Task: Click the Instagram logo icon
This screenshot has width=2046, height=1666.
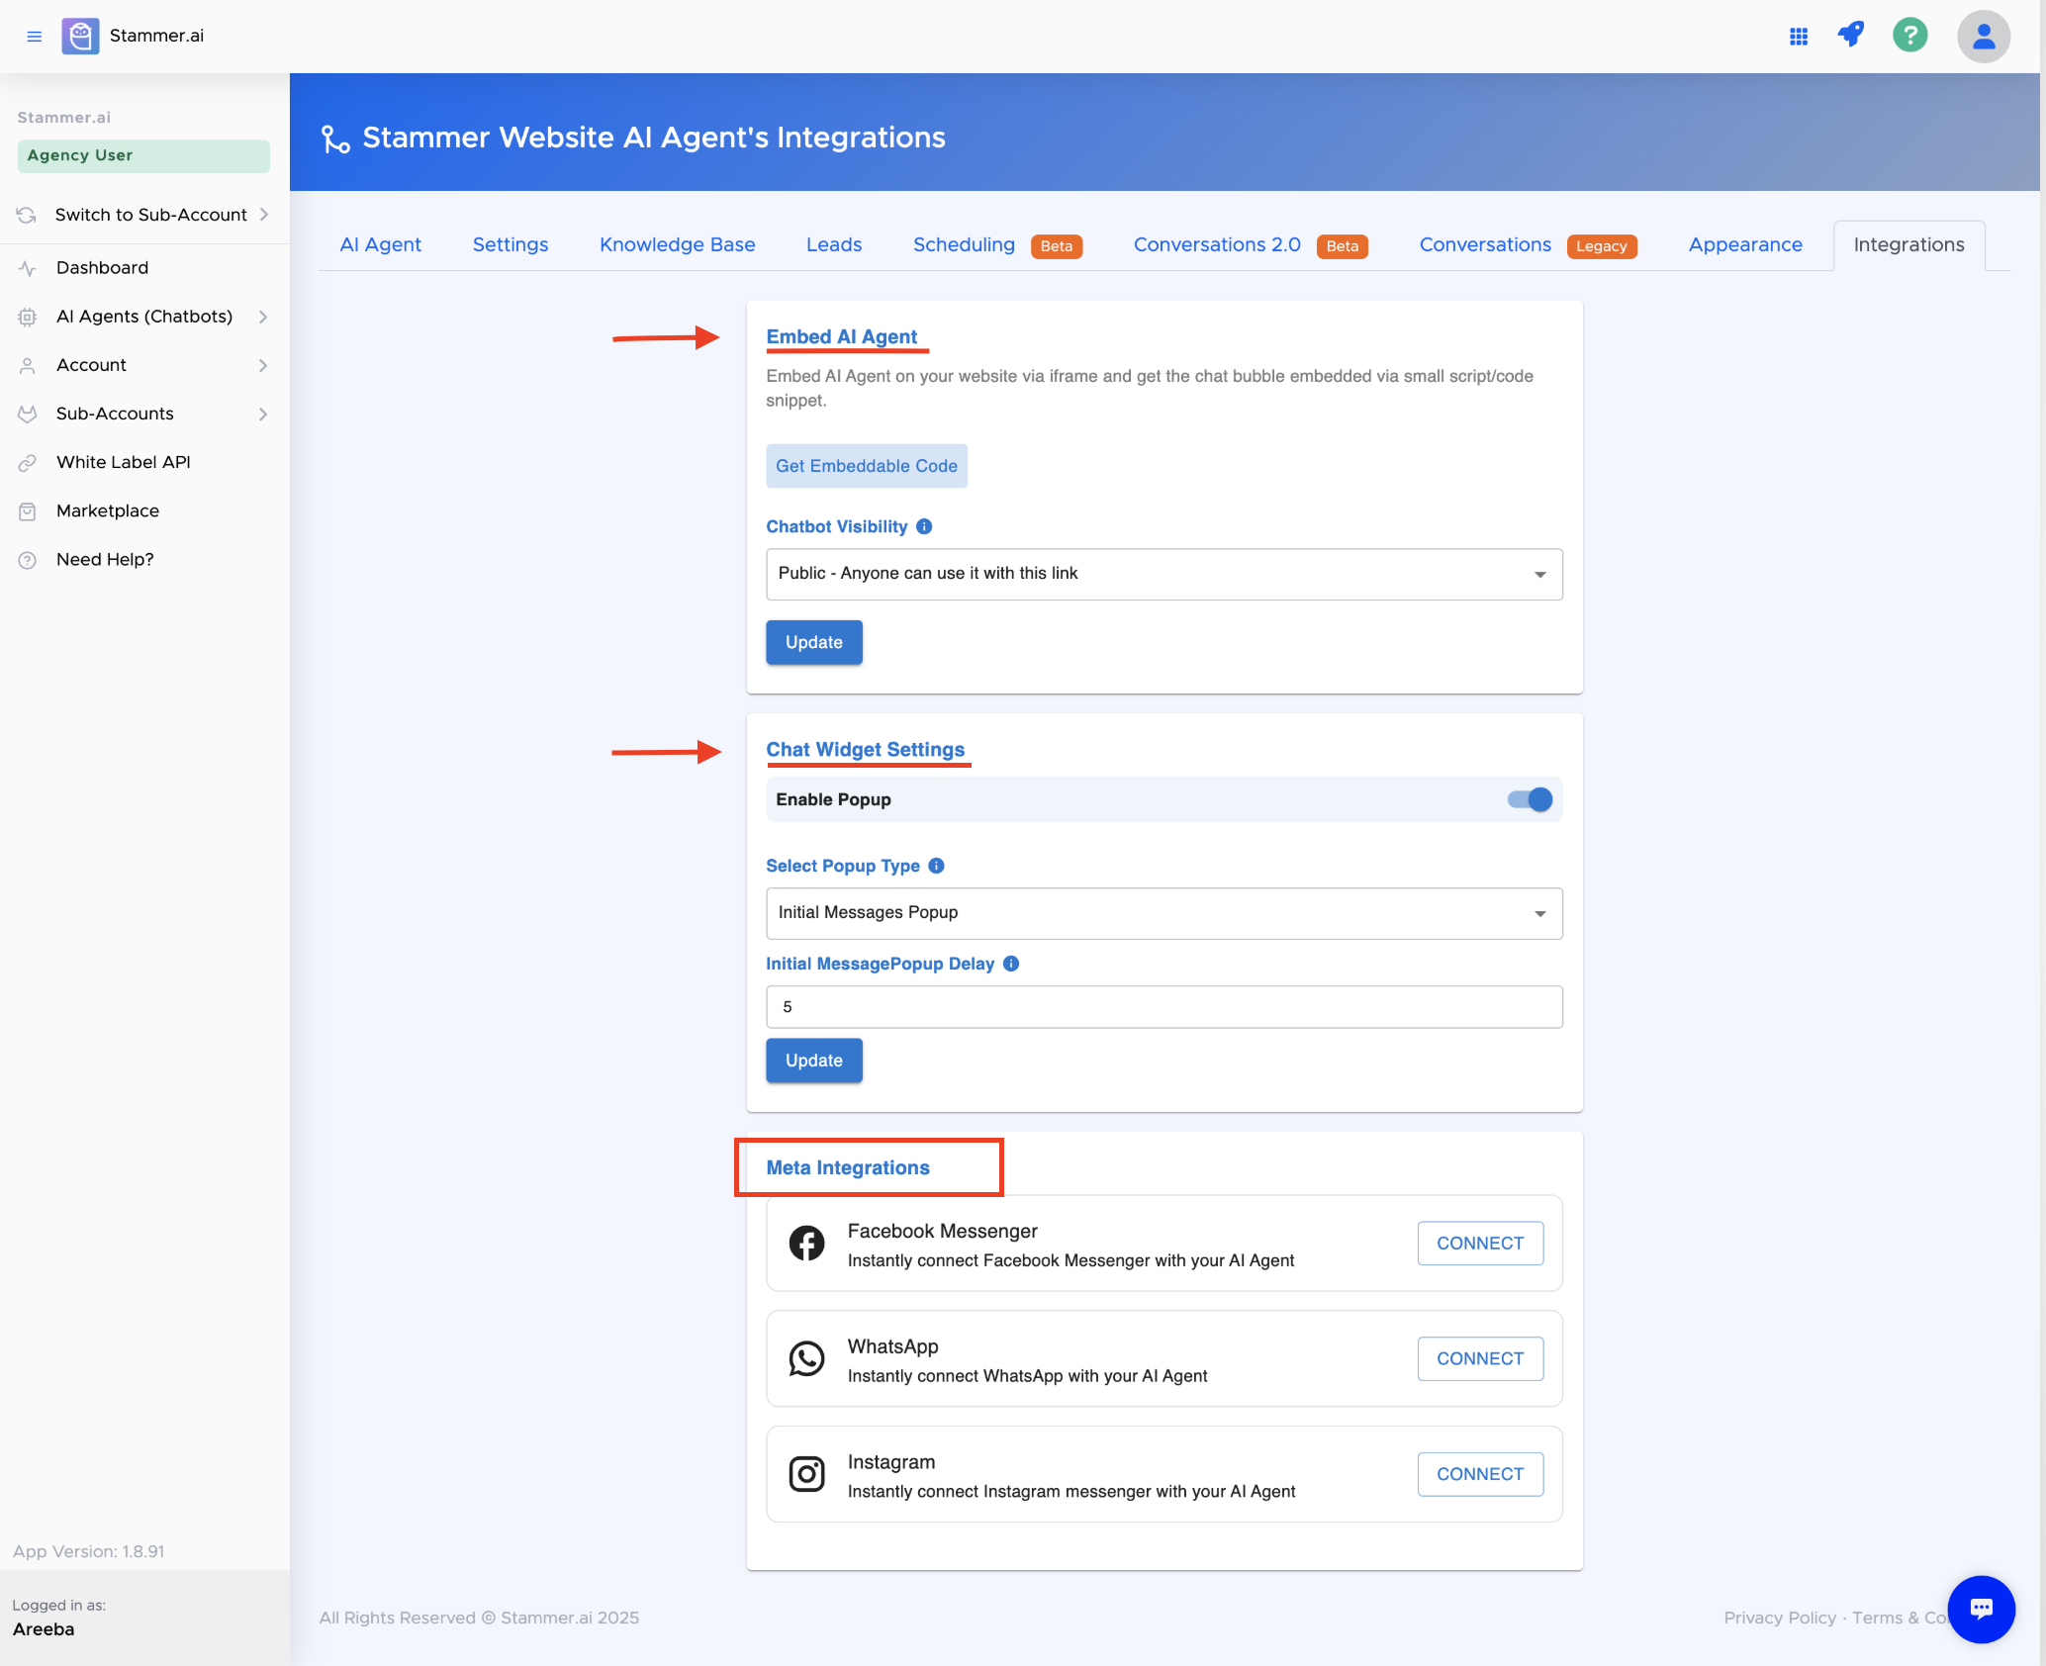Action: point(806,1474)
